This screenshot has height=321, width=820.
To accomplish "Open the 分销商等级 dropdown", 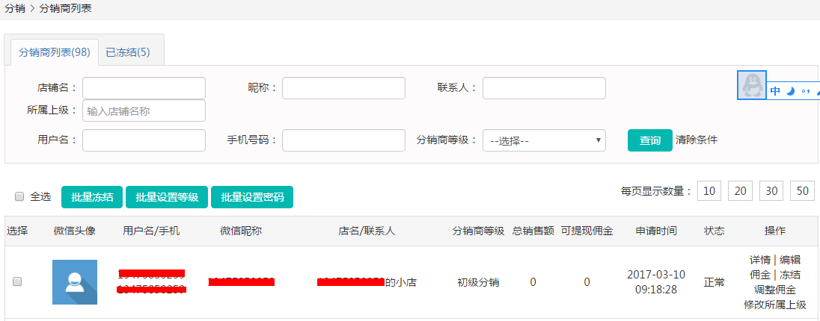I will [544, 140].
